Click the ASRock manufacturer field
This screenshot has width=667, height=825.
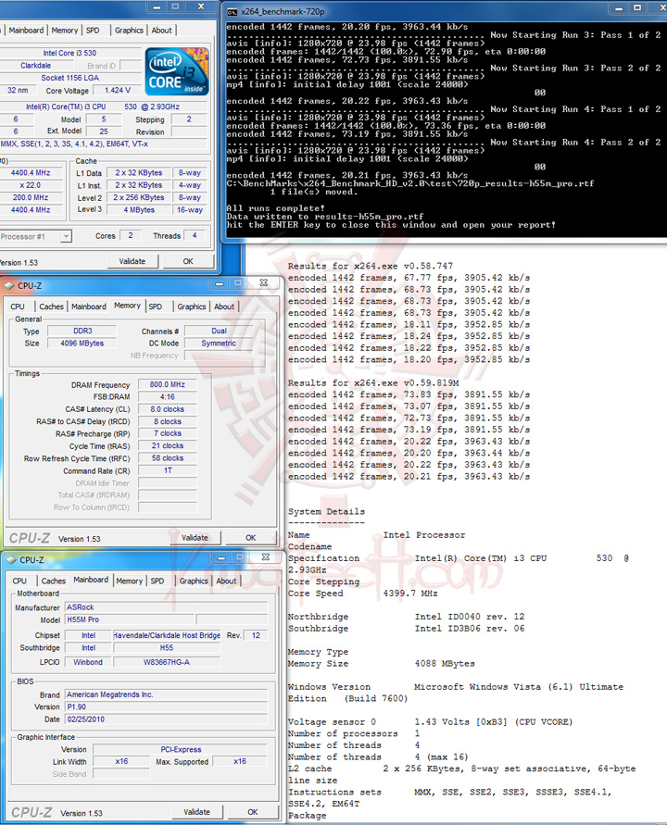point(166,607)
